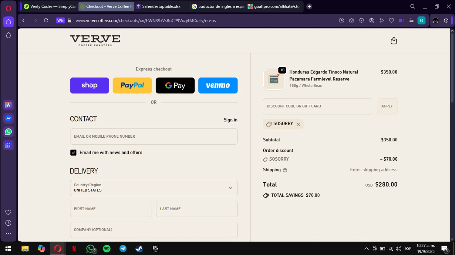
Task: Go back to previous page
Action: point(23,21)
